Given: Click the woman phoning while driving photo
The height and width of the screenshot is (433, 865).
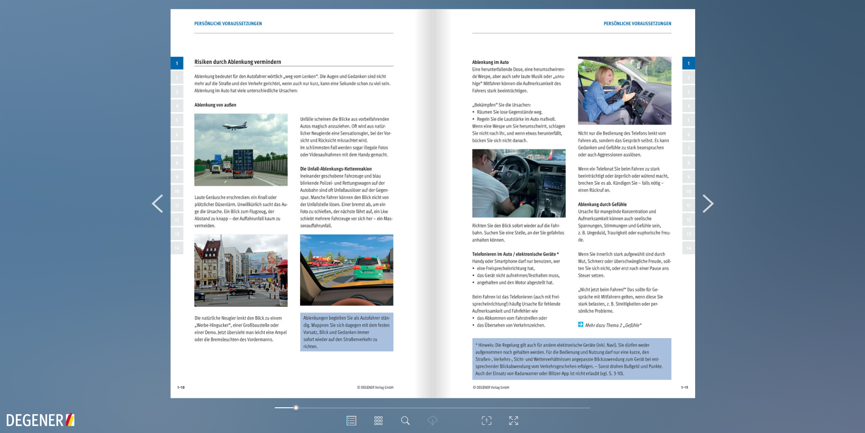Looking at the screenshot, I should (x=624, y=91).
